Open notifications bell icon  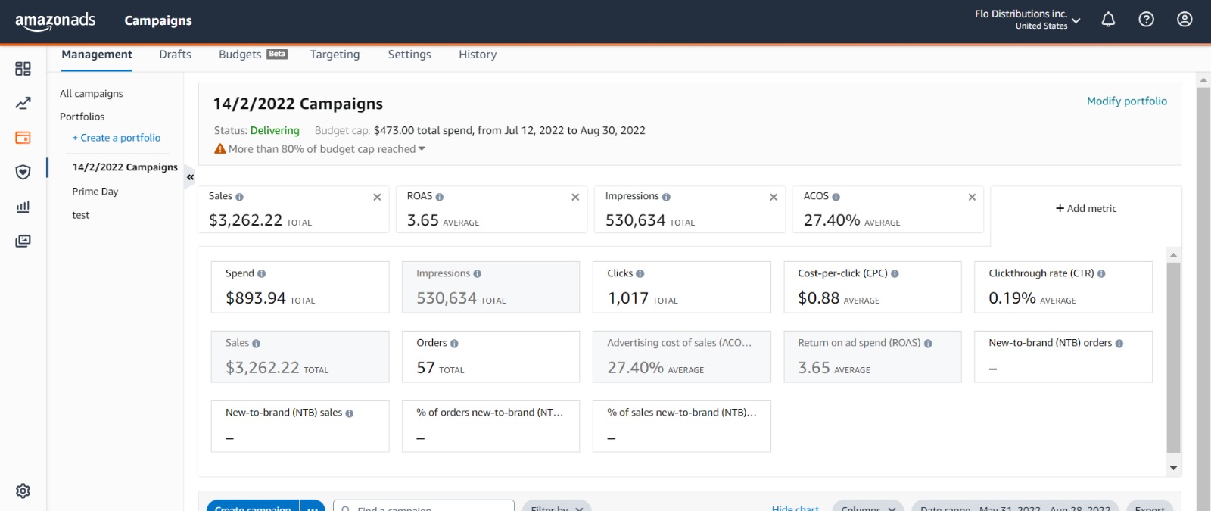[1108, 20]
